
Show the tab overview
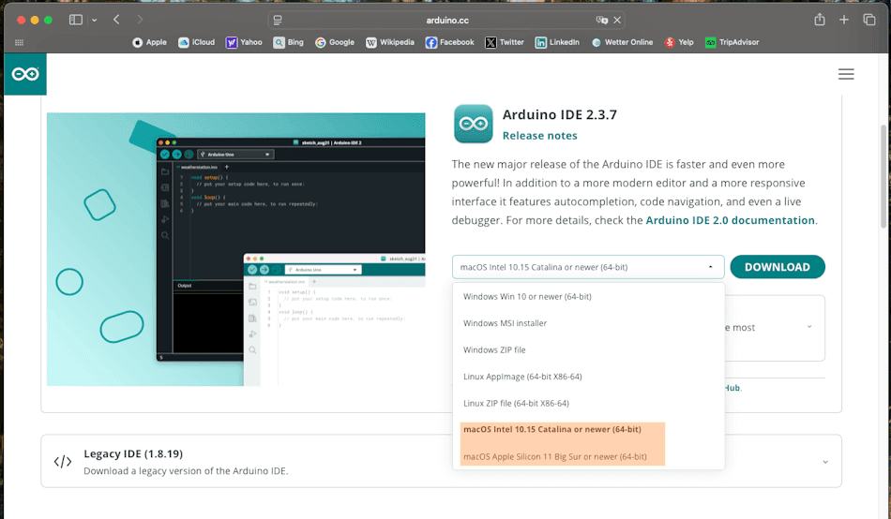(x=869, y=20)
